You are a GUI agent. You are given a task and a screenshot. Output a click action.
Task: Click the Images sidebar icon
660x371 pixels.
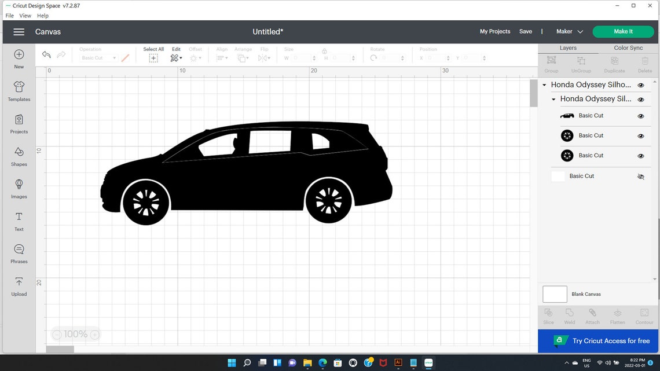click(x=19, y=189)
